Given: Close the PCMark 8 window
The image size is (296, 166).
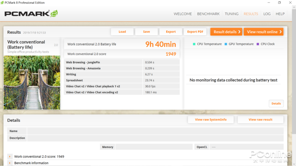Looking at the screenshot, I should pyautogui.click(x=290, y=3).
